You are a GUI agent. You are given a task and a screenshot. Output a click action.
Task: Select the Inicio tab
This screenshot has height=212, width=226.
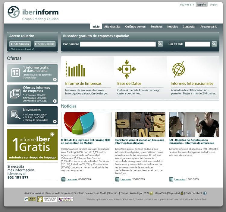click(96, 27)
